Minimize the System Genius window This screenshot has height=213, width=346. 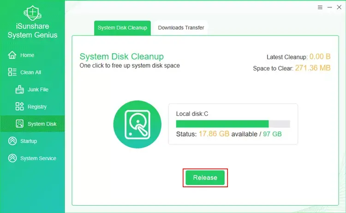pyautogui.click(x=330, y=7)
